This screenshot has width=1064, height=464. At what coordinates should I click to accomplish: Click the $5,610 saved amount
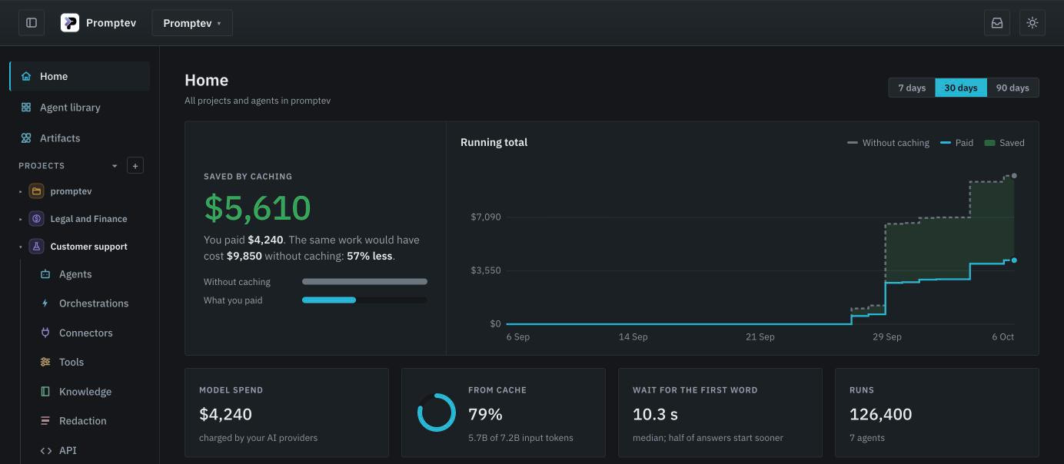coord(258,208)
